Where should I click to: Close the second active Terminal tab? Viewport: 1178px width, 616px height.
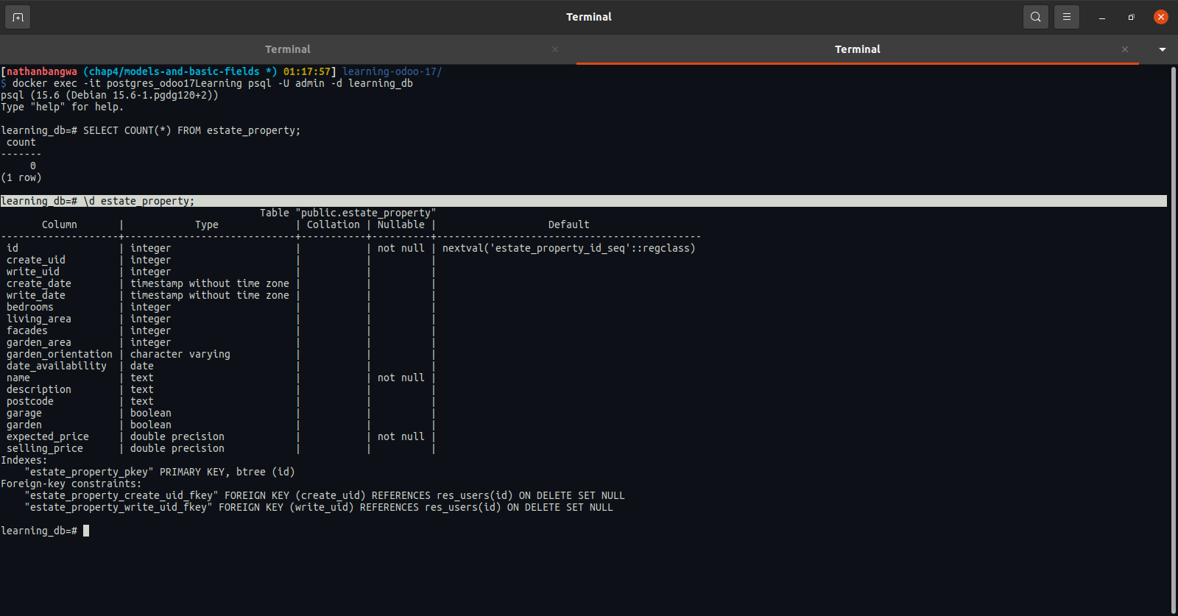click(1125, 49)
